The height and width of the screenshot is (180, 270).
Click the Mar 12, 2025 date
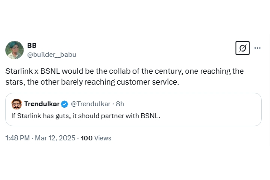click(x=55, y=138)
